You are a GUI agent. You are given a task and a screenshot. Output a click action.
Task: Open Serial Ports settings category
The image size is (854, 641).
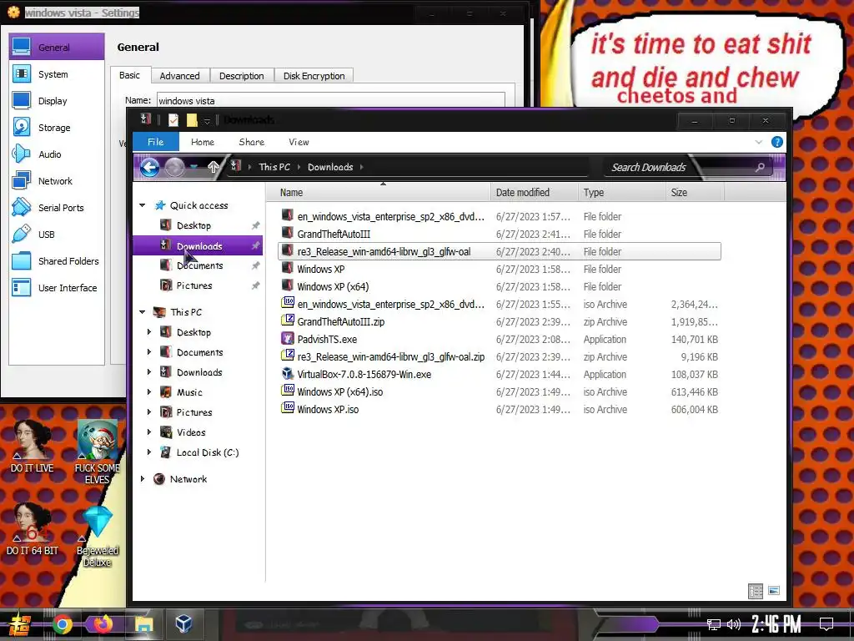(57, 208)
